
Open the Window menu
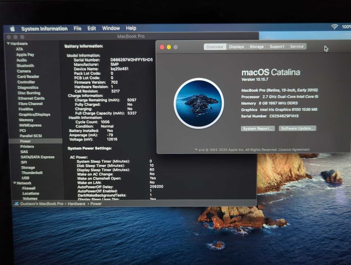(x=111, y=28)
